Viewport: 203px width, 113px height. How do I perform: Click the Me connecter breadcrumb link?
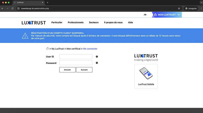click(x=90, y=49)
